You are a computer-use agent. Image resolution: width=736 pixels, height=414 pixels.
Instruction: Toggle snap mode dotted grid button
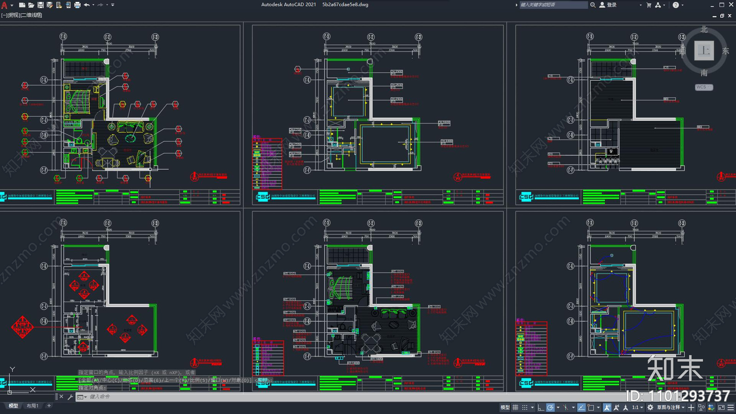click(x=524, y=408)
